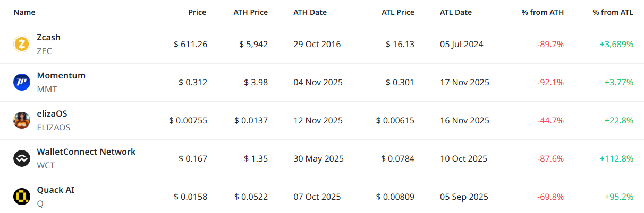Sort by the ATH Price header

click(x=250, y=12)
